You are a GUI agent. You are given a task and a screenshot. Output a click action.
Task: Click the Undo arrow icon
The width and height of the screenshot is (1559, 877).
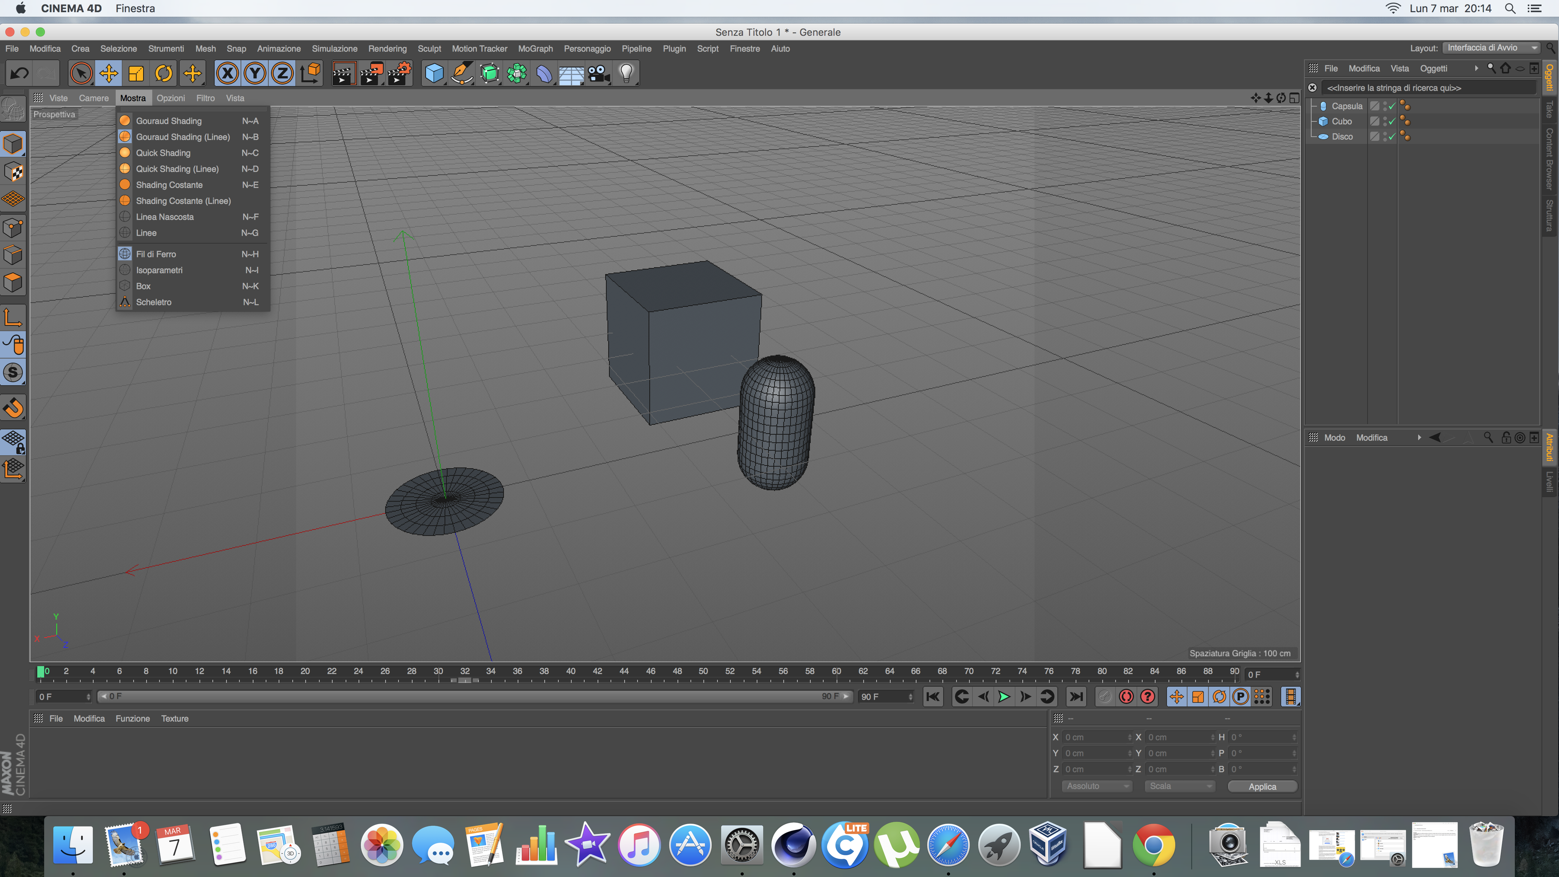(x=19, y=74)
